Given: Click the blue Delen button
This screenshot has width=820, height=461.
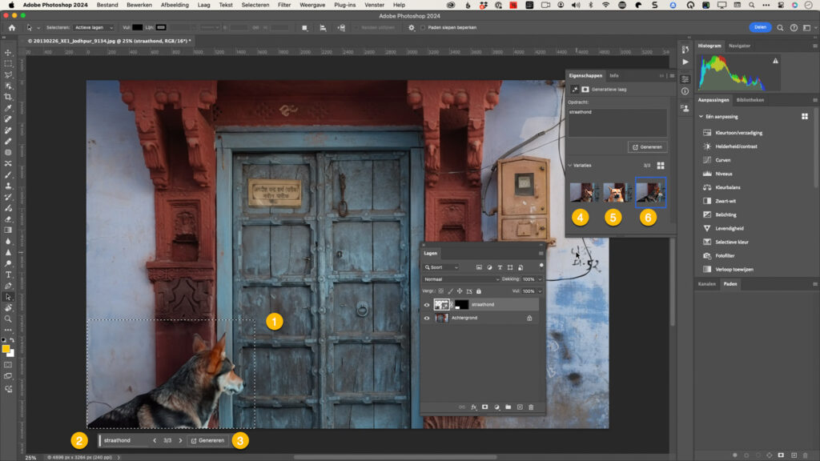Looking at the screenshot, I should [x=760, y=27].
